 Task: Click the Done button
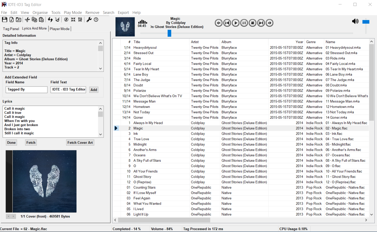11,143
